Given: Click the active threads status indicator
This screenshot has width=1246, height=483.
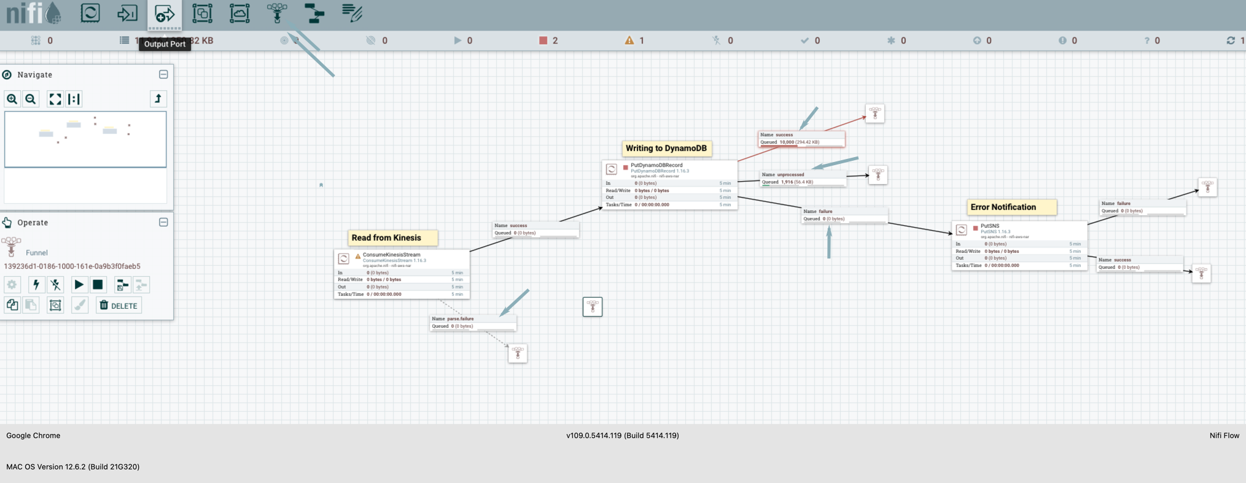Looking at the screenshot, I should 41,41.
